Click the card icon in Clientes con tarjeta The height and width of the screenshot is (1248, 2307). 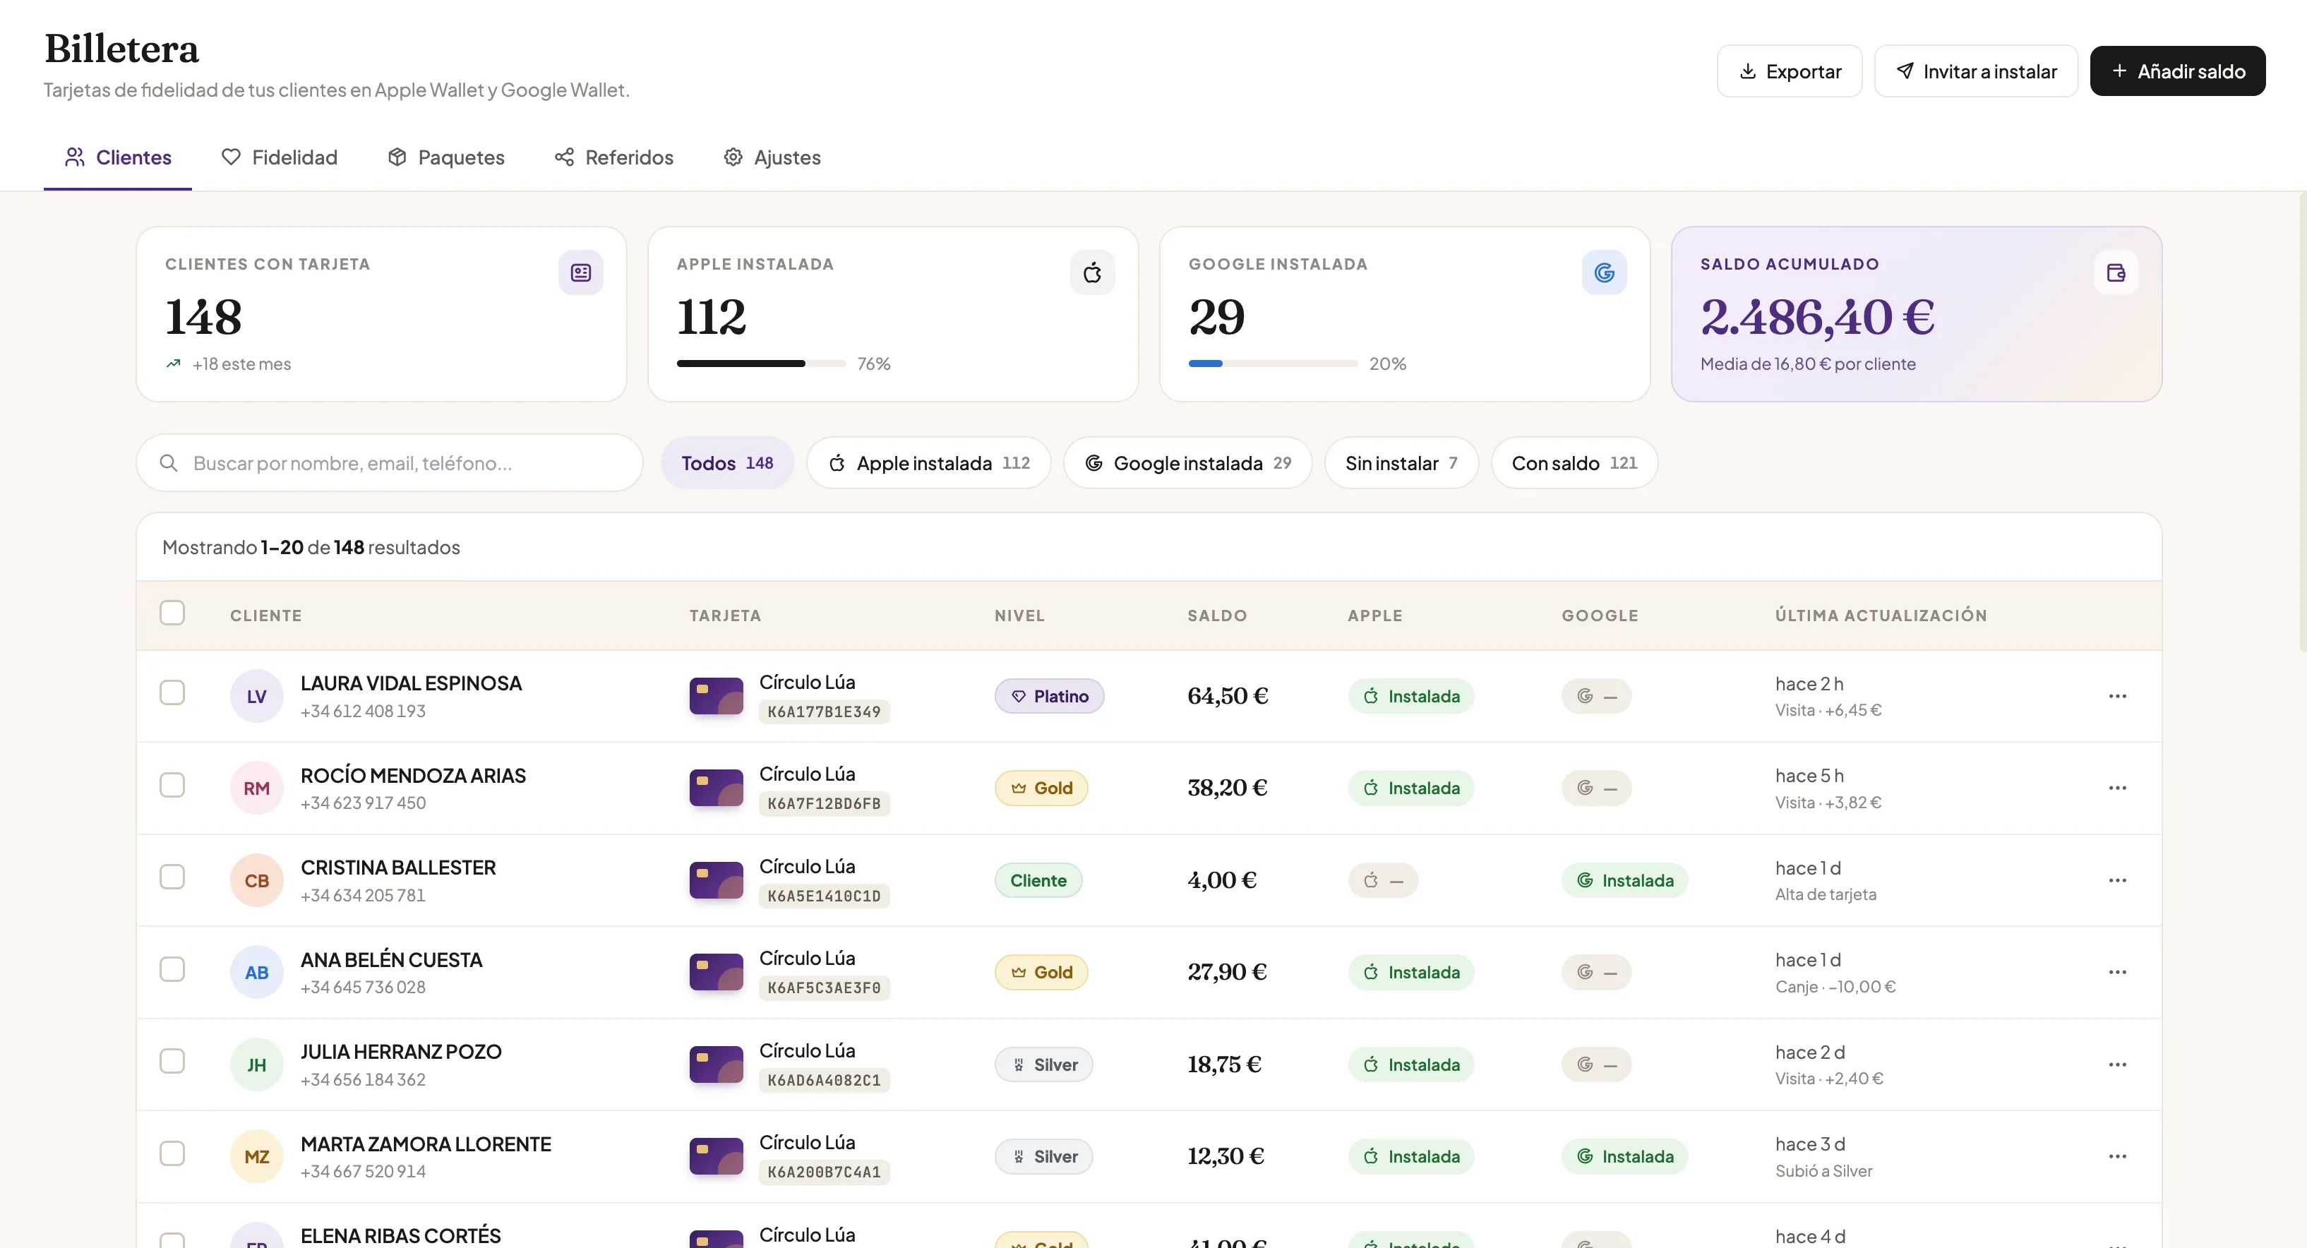coord(580,272)
